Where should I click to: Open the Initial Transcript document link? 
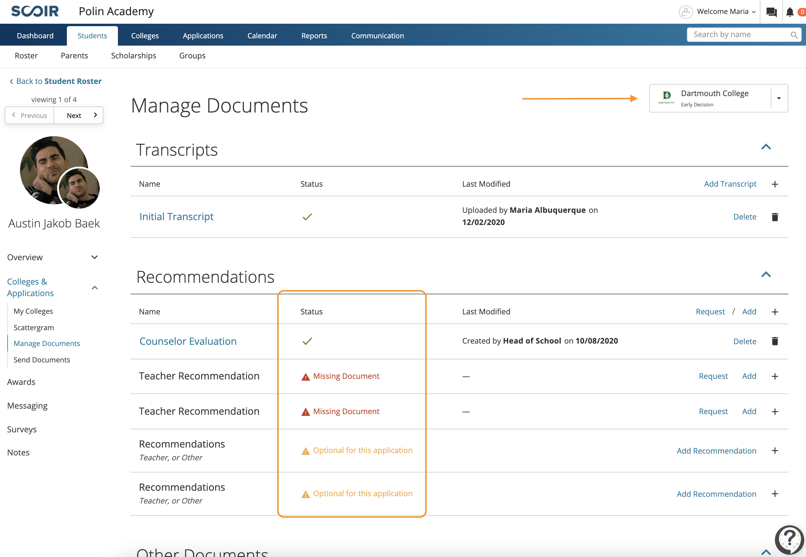pos(177,217)
